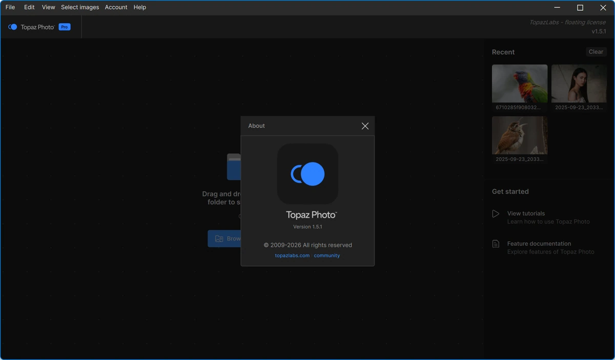
Task: Click the Browse button behind the dialog
Action: tap(224, 239)
